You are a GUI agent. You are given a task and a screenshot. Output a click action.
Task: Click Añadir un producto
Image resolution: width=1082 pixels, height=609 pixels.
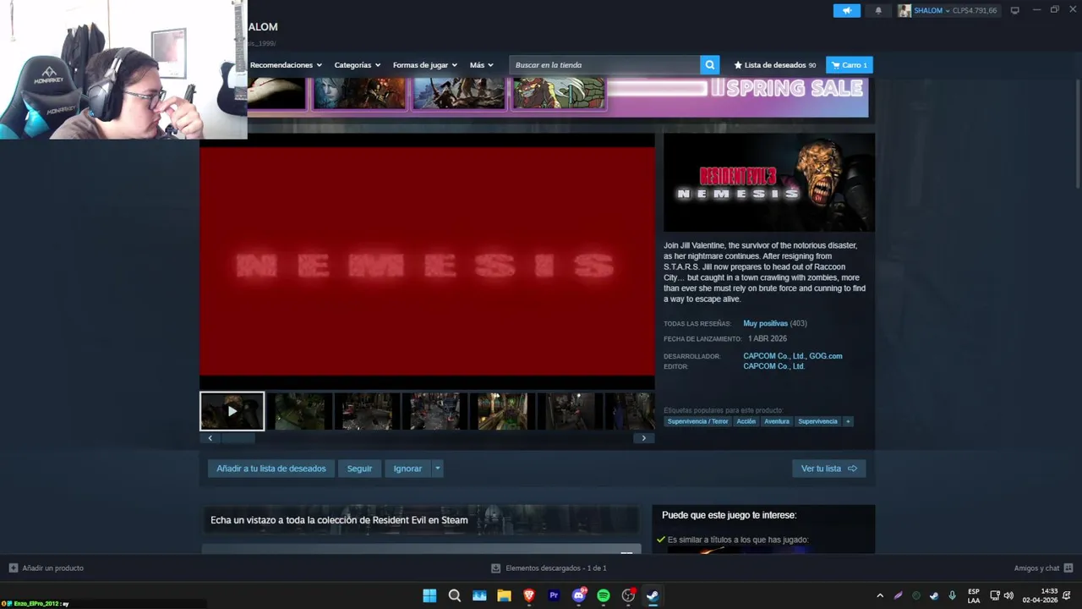[x=46, y=568]
